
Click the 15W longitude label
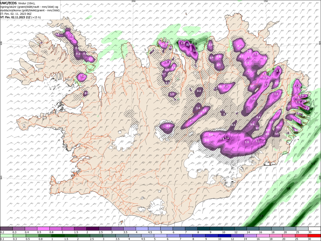[x=266, y=1]
